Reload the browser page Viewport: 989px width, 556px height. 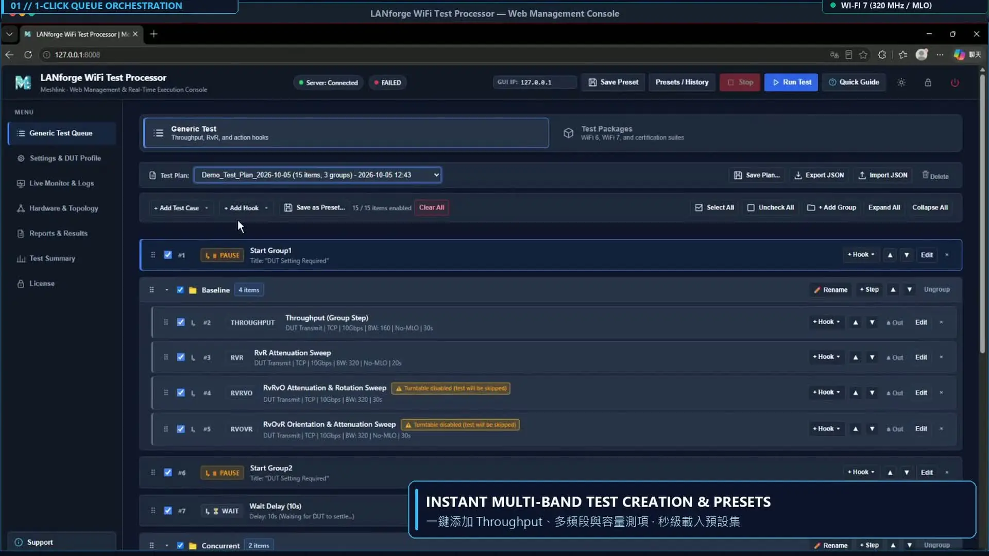(28, 55)
